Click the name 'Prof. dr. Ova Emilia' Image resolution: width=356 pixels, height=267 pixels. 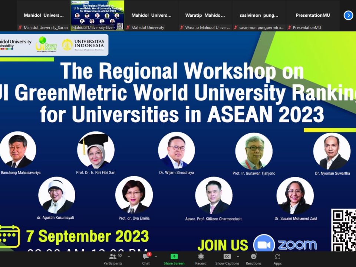(134, 218)
